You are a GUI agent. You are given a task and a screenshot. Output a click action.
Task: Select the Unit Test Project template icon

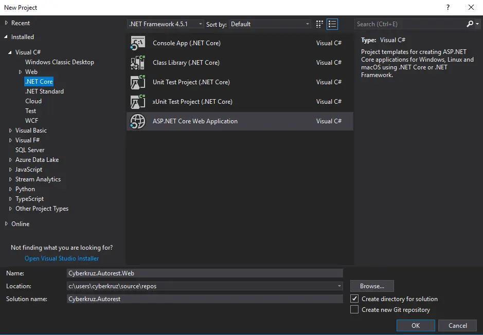pyautogui.click(x=138, y=82)
